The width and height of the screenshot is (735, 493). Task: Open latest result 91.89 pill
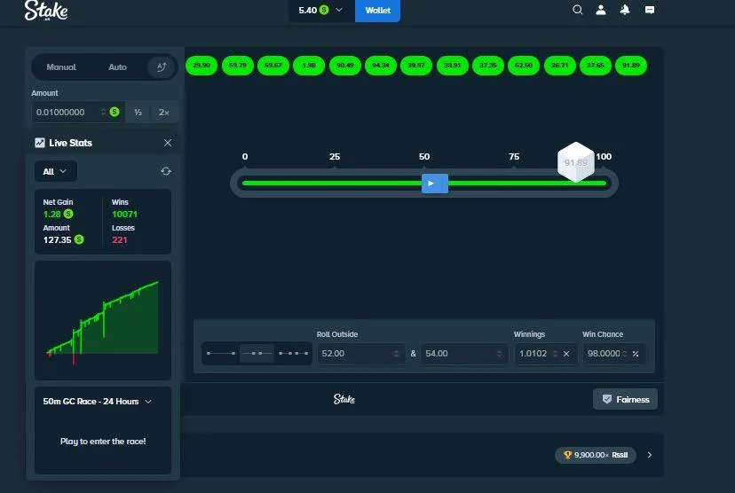pyautogui.click(x=631, y=65)
